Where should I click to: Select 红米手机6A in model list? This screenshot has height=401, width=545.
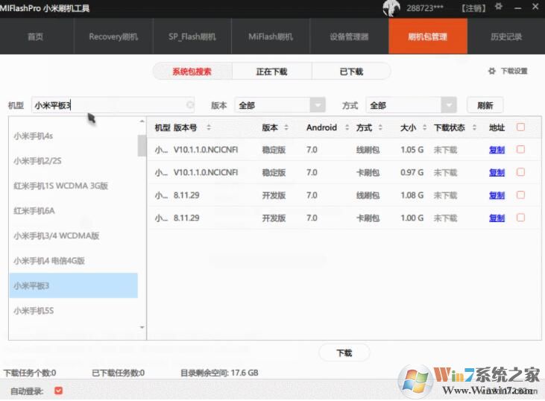pos(74,211)
